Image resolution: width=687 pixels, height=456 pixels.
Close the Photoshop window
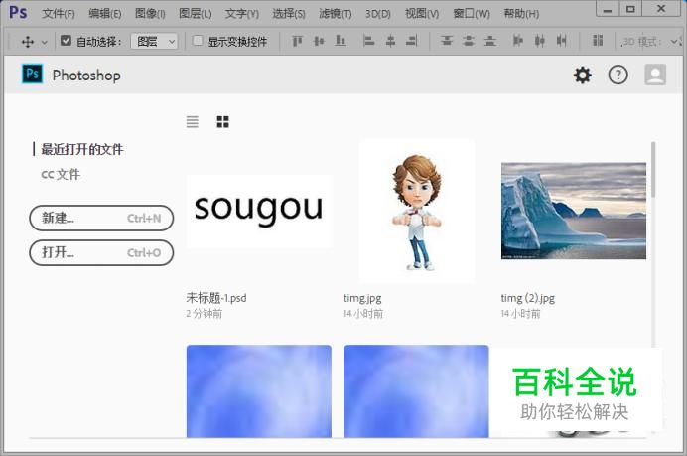click(x=661, y=10)
